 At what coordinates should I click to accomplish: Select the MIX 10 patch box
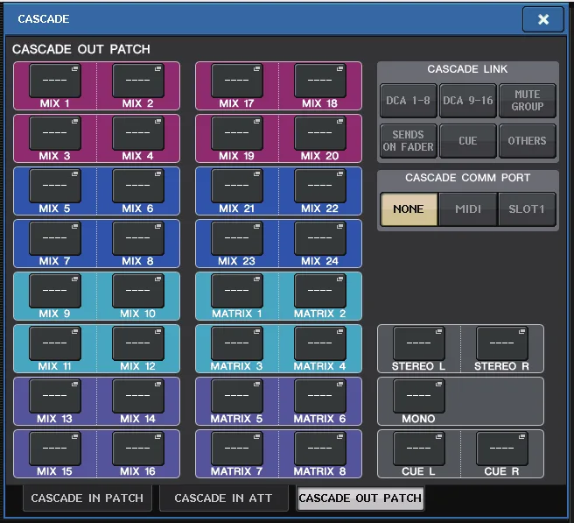coord(138,291)
